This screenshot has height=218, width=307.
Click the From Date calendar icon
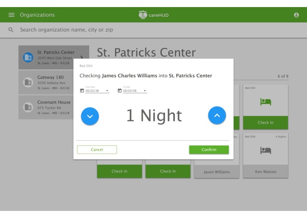point(82,90)
